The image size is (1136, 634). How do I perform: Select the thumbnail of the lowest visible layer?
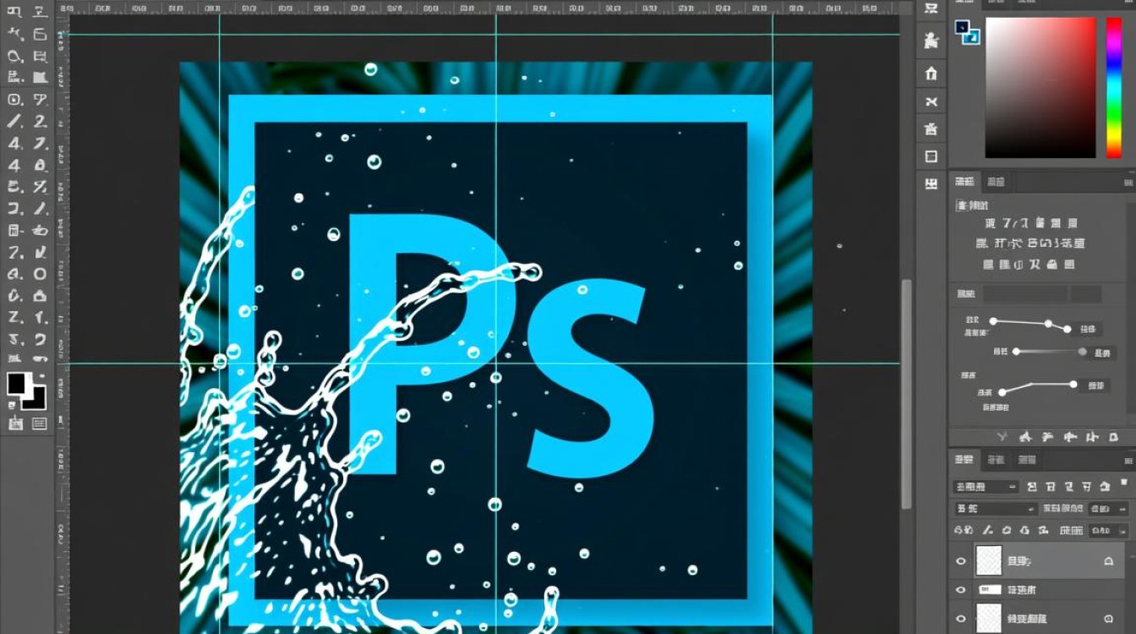[x=989, y=618]
